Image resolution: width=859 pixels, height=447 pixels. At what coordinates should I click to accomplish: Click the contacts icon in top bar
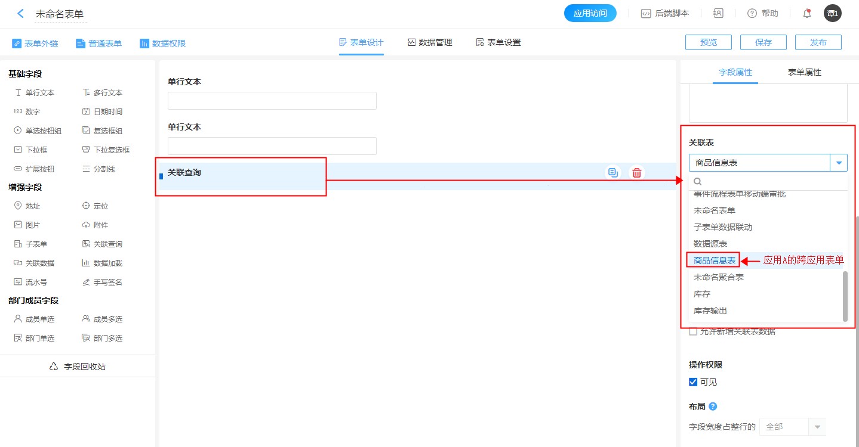[718, 13]
